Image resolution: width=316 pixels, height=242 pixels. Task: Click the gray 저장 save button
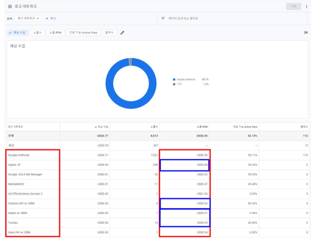pos(293,6)
